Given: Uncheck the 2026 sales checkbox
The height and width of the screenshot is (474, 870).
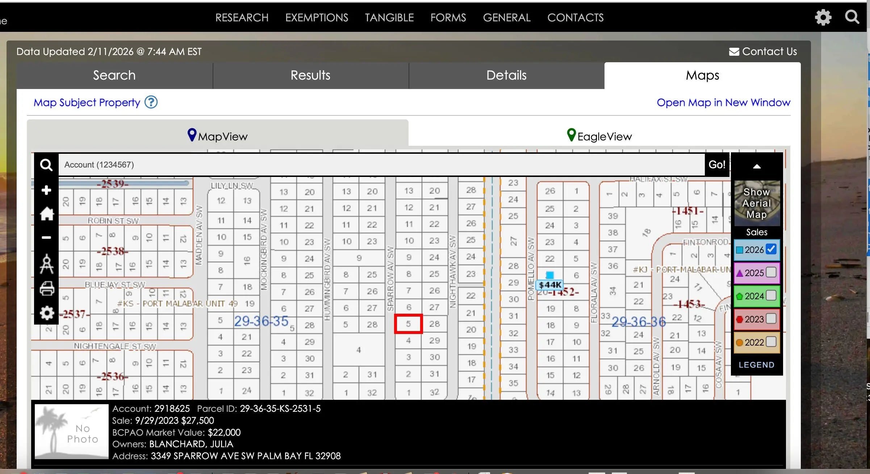Looking at the screenshot, I should tap(771, 249).
